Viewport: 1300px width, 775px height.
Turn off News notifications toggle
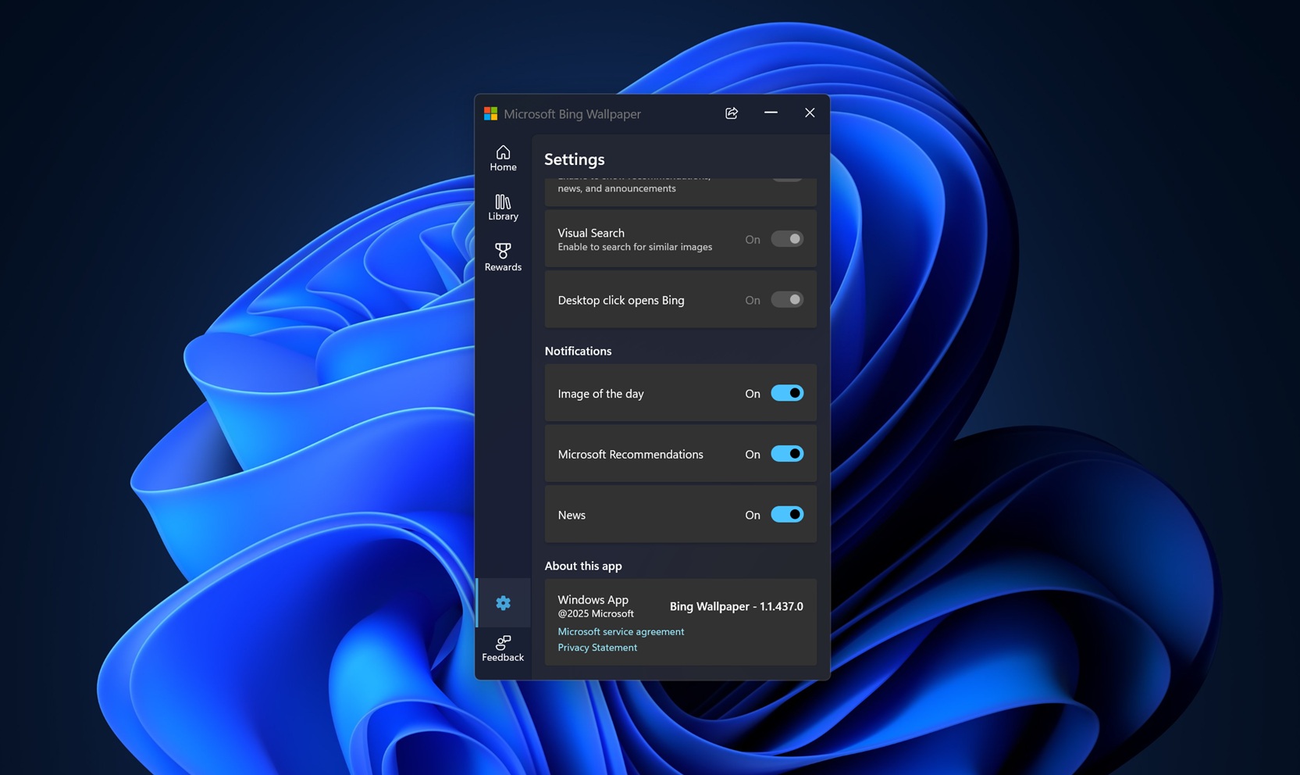786,514
